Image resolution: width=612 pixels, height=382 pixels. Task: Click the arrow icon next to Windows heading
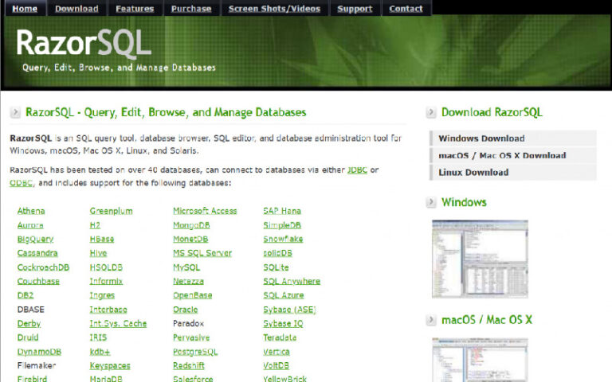[x=431, y=203]
